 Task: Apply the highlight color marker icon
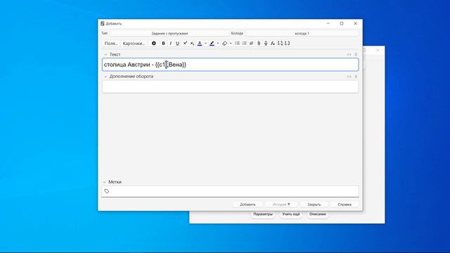click(x=212, y=44)
